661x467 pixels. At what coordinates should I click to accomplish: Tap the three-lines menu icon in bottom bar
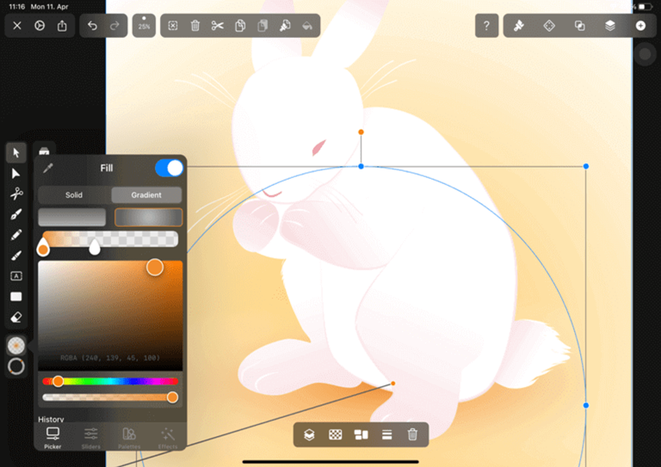[x=387, y=434]
